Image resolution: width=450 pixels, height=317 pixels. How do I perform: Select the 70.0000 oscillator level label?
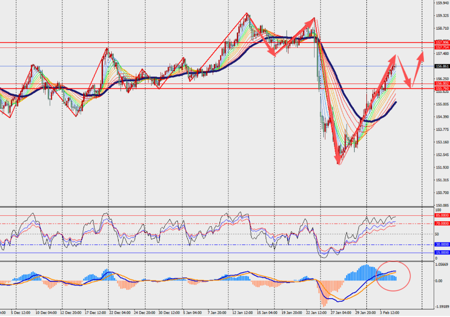click(442, 223)
